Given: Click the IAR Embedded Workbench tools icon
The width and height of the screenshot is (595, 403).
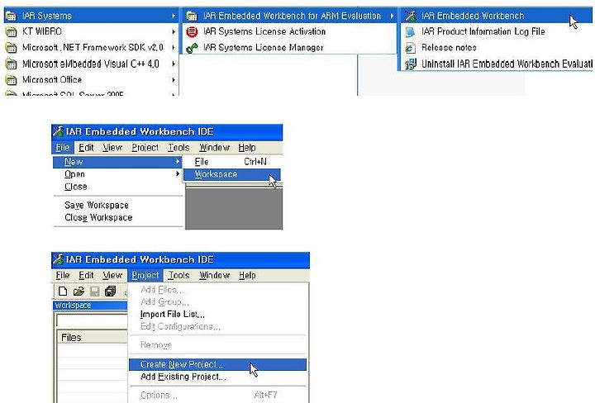Looking at the screenshot, I should pyautogui.click(x=411, y=16).
